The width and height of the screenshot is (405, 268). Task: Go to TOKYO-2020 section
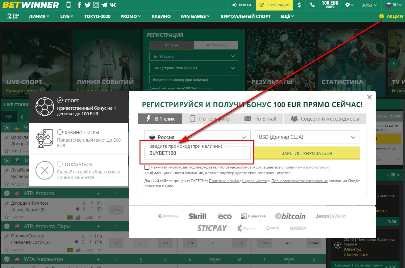point(97,16)
